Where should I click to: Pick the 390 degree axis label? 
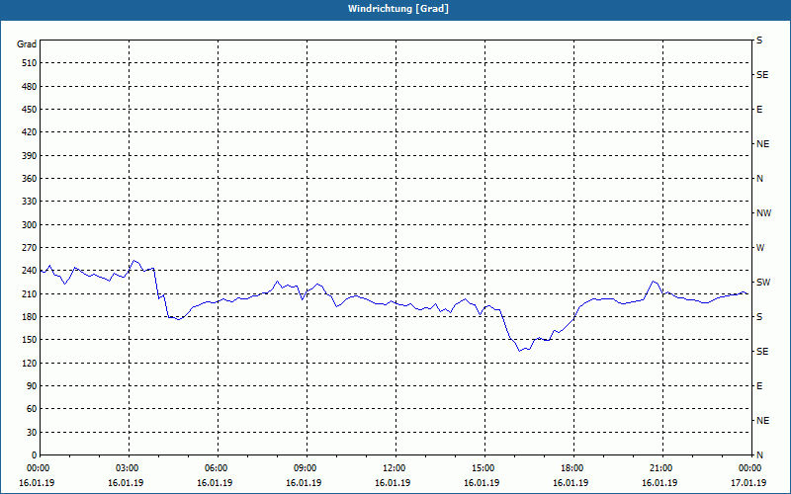pos(30,155)
